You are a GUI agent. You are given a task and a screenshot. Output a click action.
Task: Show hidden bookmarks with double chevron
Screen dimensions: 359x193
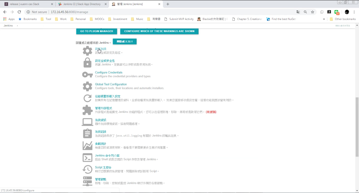click(324, 19)
